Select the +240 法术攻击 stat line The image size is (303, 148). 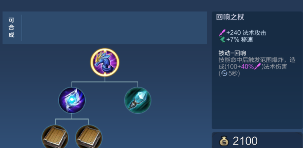click(242, 33)
